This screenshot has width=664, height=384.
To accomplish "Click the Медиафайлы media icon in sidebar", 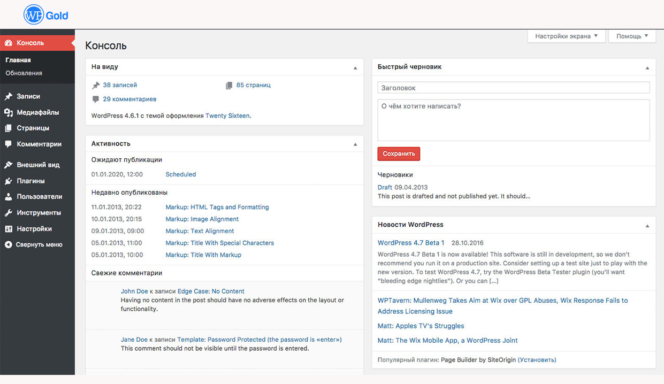I will point(8,113).
